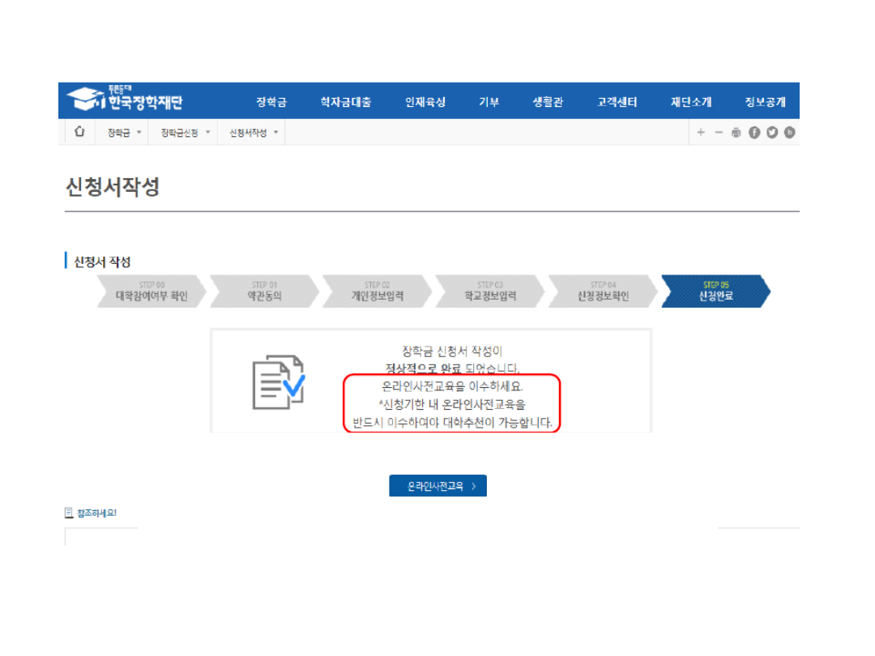Select 학자금대출 in the top menu
This screenshot has width=875, height=656.
(346, 102)
